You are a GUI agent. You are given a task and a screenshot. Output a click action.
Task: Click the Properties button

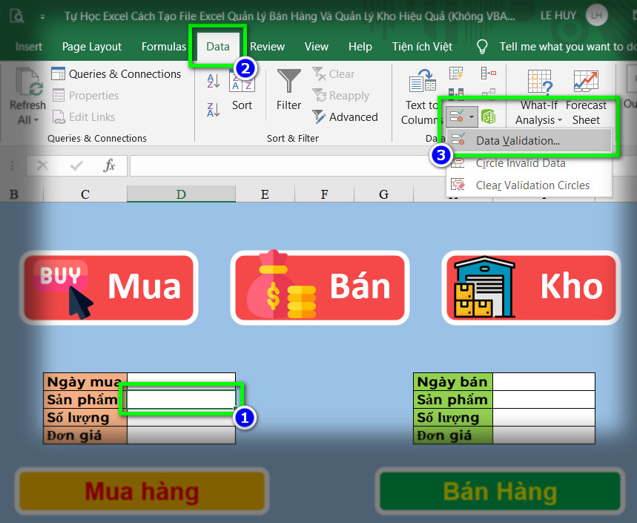[86, 96]
